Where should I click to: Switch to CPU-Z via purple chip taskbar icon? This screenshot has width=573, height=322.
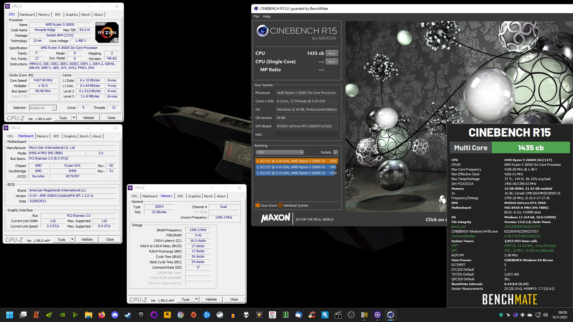tap(378, 315)
